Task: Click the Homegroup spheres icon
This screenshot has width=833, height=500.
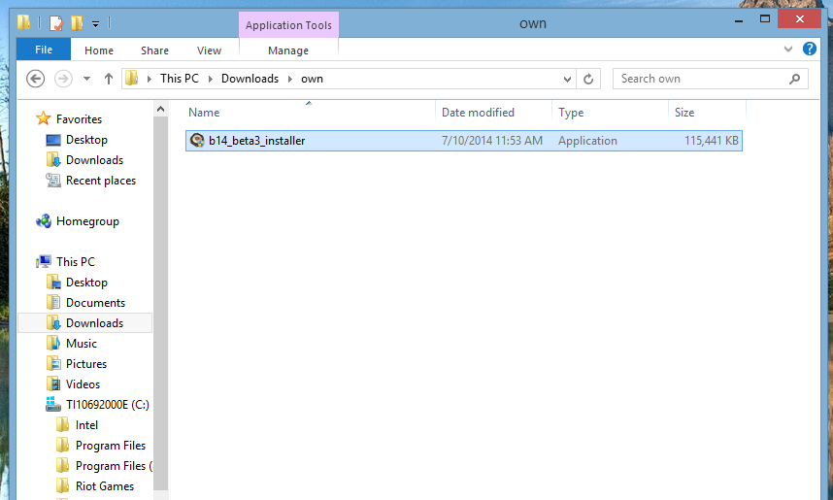Action: [x=44, y=221]
